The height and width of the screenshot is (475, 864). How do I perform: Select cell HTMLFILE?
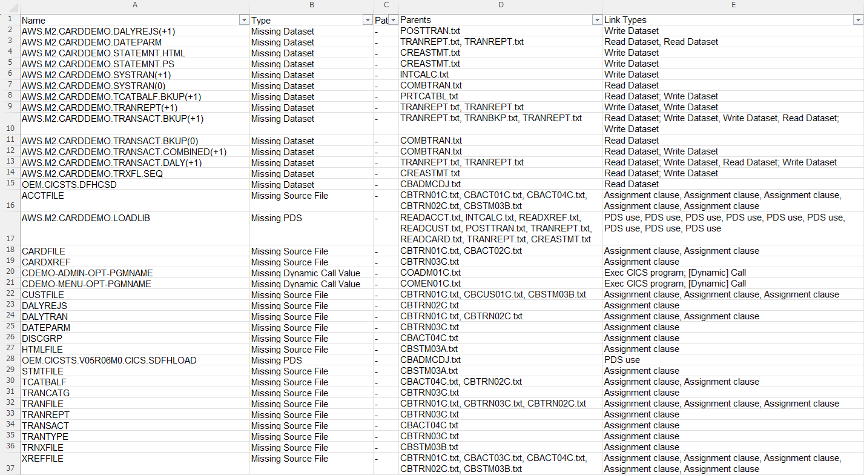point(134,349)
